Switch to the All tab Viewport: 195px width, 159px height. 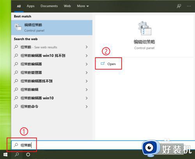[x=19, y=6]
